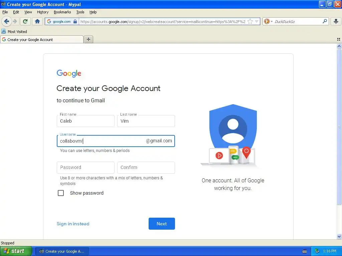Click the padlock security icon in address bar
342x256 pixels.
point(75,21)
